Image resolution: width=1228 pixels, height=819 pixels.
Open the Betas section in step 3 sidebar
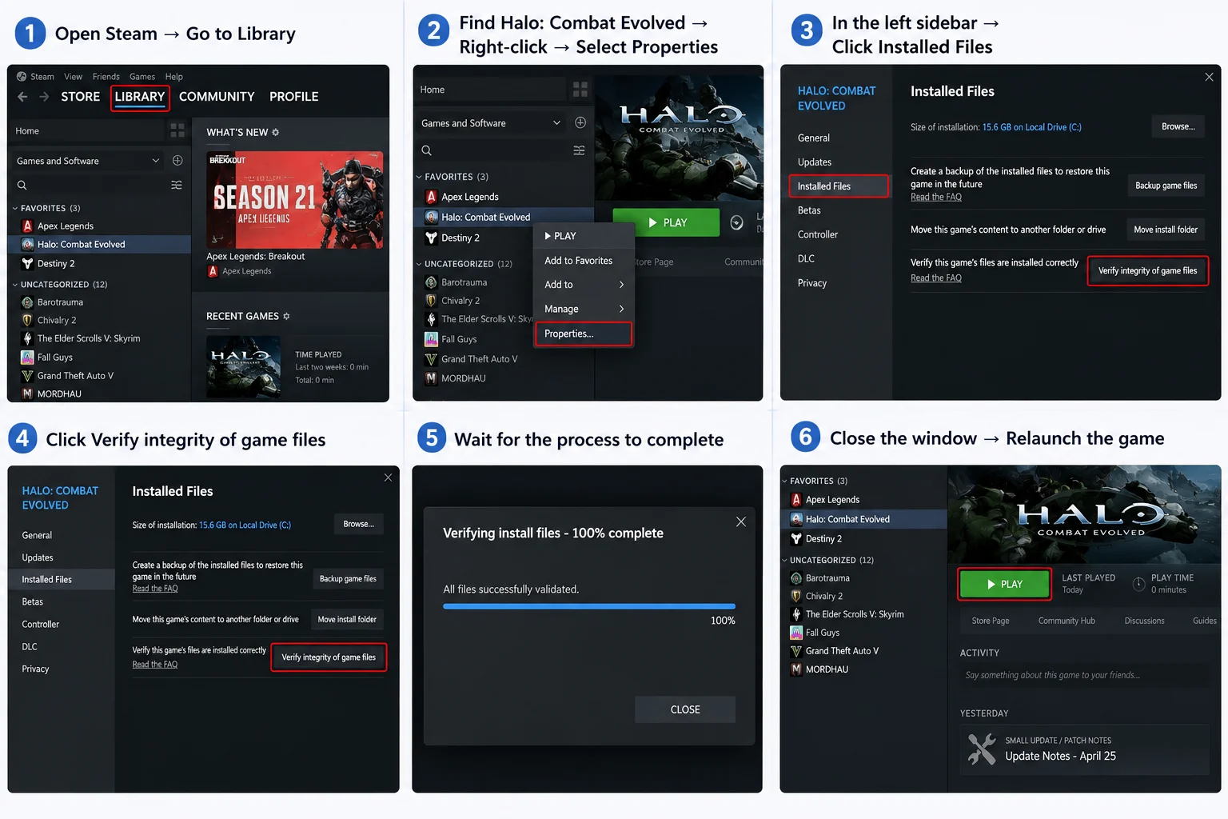click(x=809, y=210)
